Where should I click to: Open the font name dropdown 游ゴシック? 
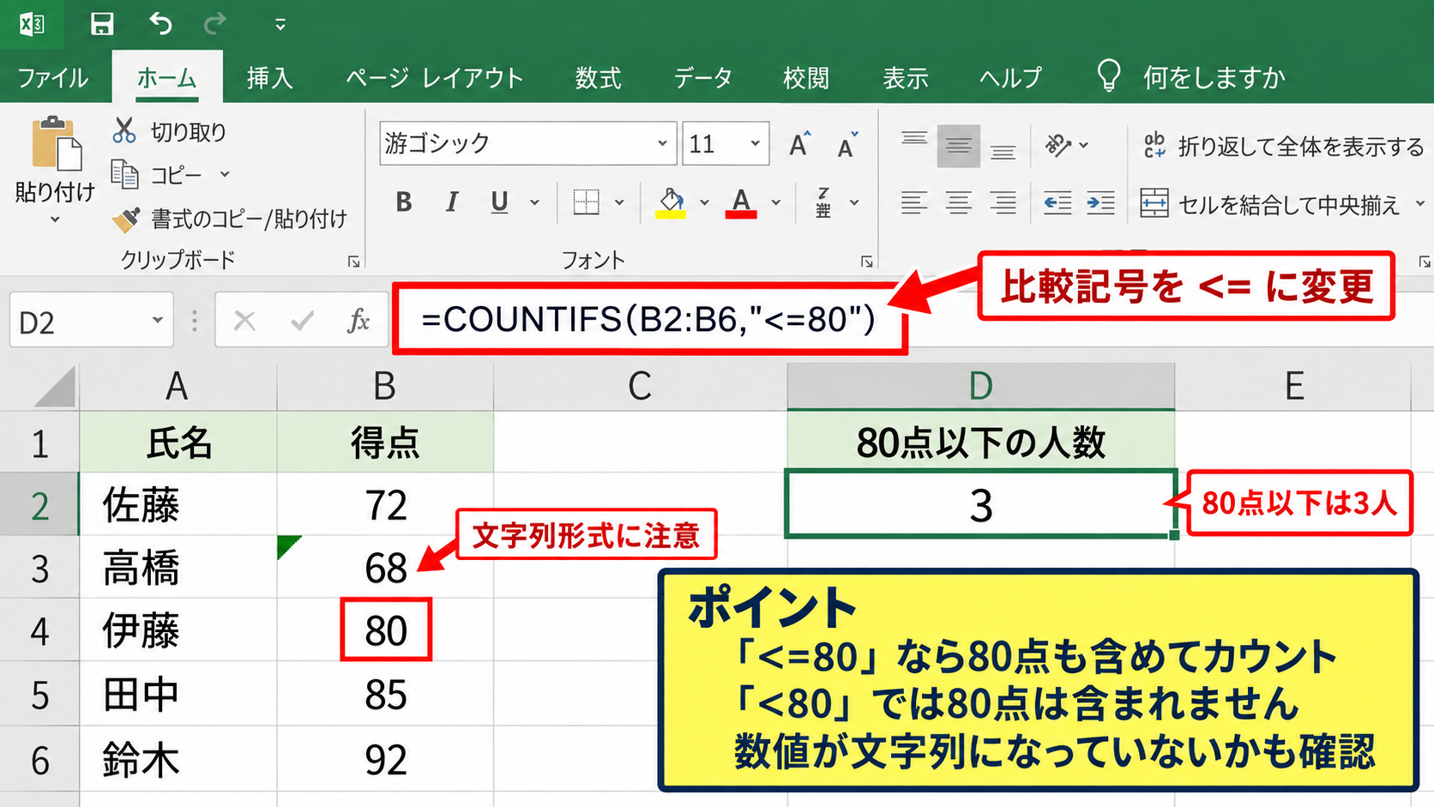pos(662,143)
